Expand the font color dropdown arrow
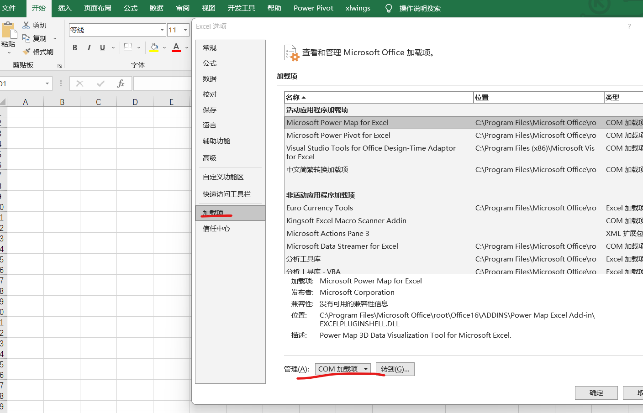Viewport: 643px width, 413px height. (187, 47)
